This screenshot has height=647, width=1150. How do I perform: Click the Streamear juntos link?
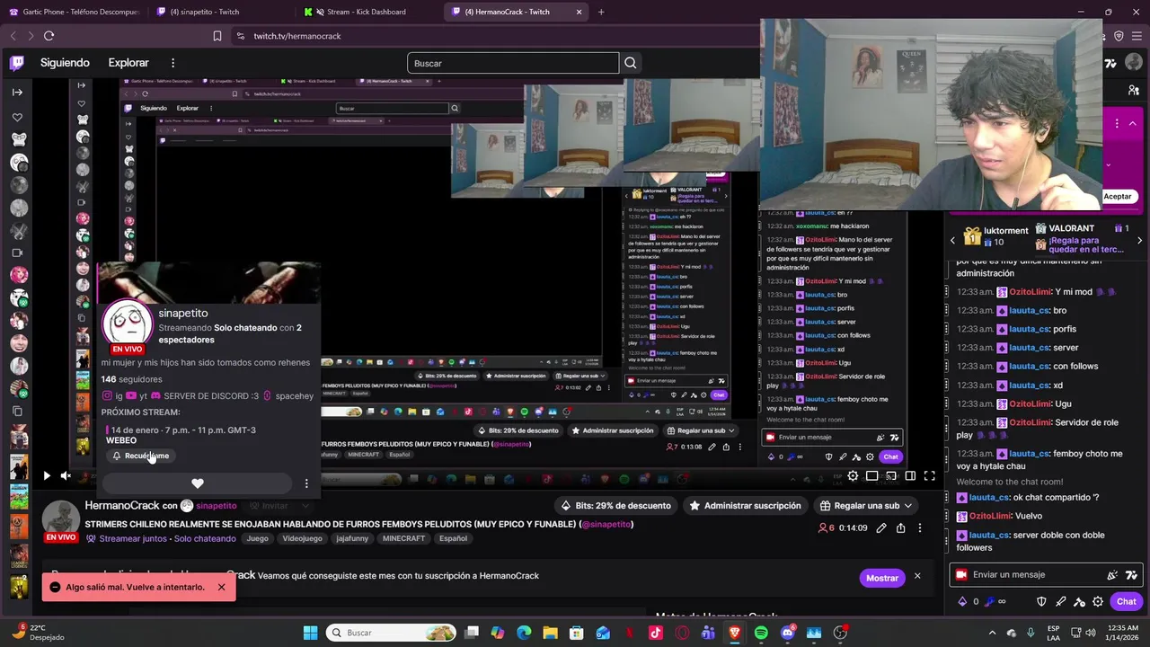[x=133, y=538]
